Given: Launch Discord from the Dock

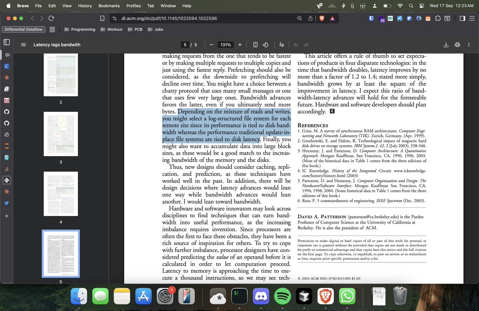Looking at the screenshot, I should [261, 296].
